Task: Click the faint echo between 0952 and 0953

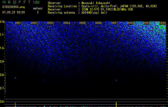Action: coord(45,80)
